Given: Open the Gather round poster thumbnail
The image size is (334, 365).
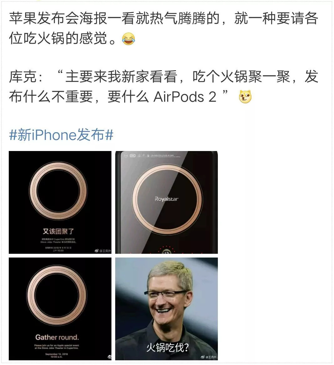Looking at the screenshot, I should point(60,309).
